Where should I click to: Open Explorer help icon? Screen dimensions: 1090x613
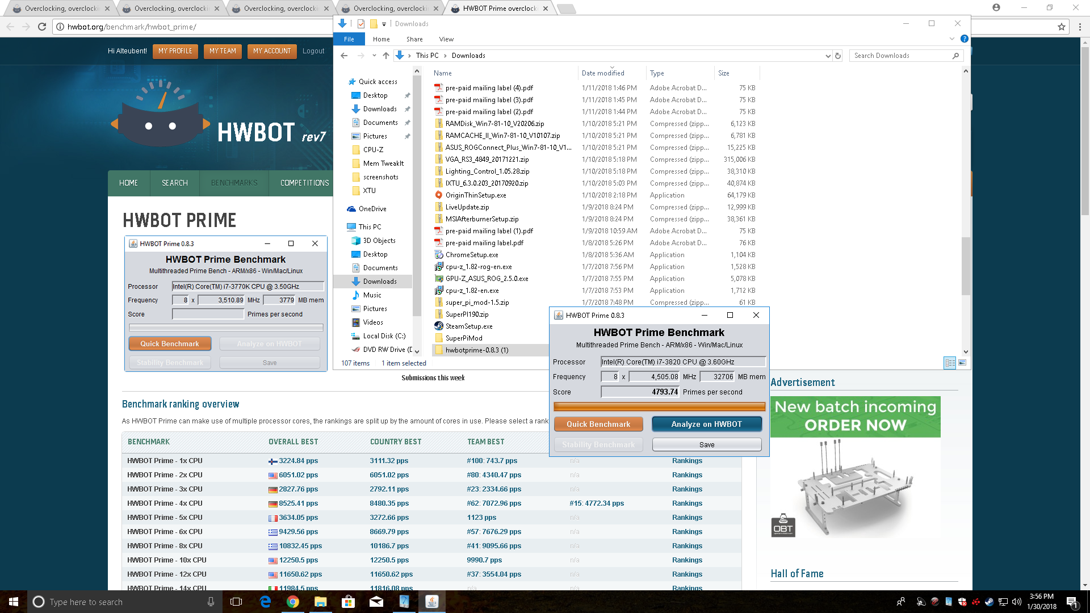(x=964, y=39)
